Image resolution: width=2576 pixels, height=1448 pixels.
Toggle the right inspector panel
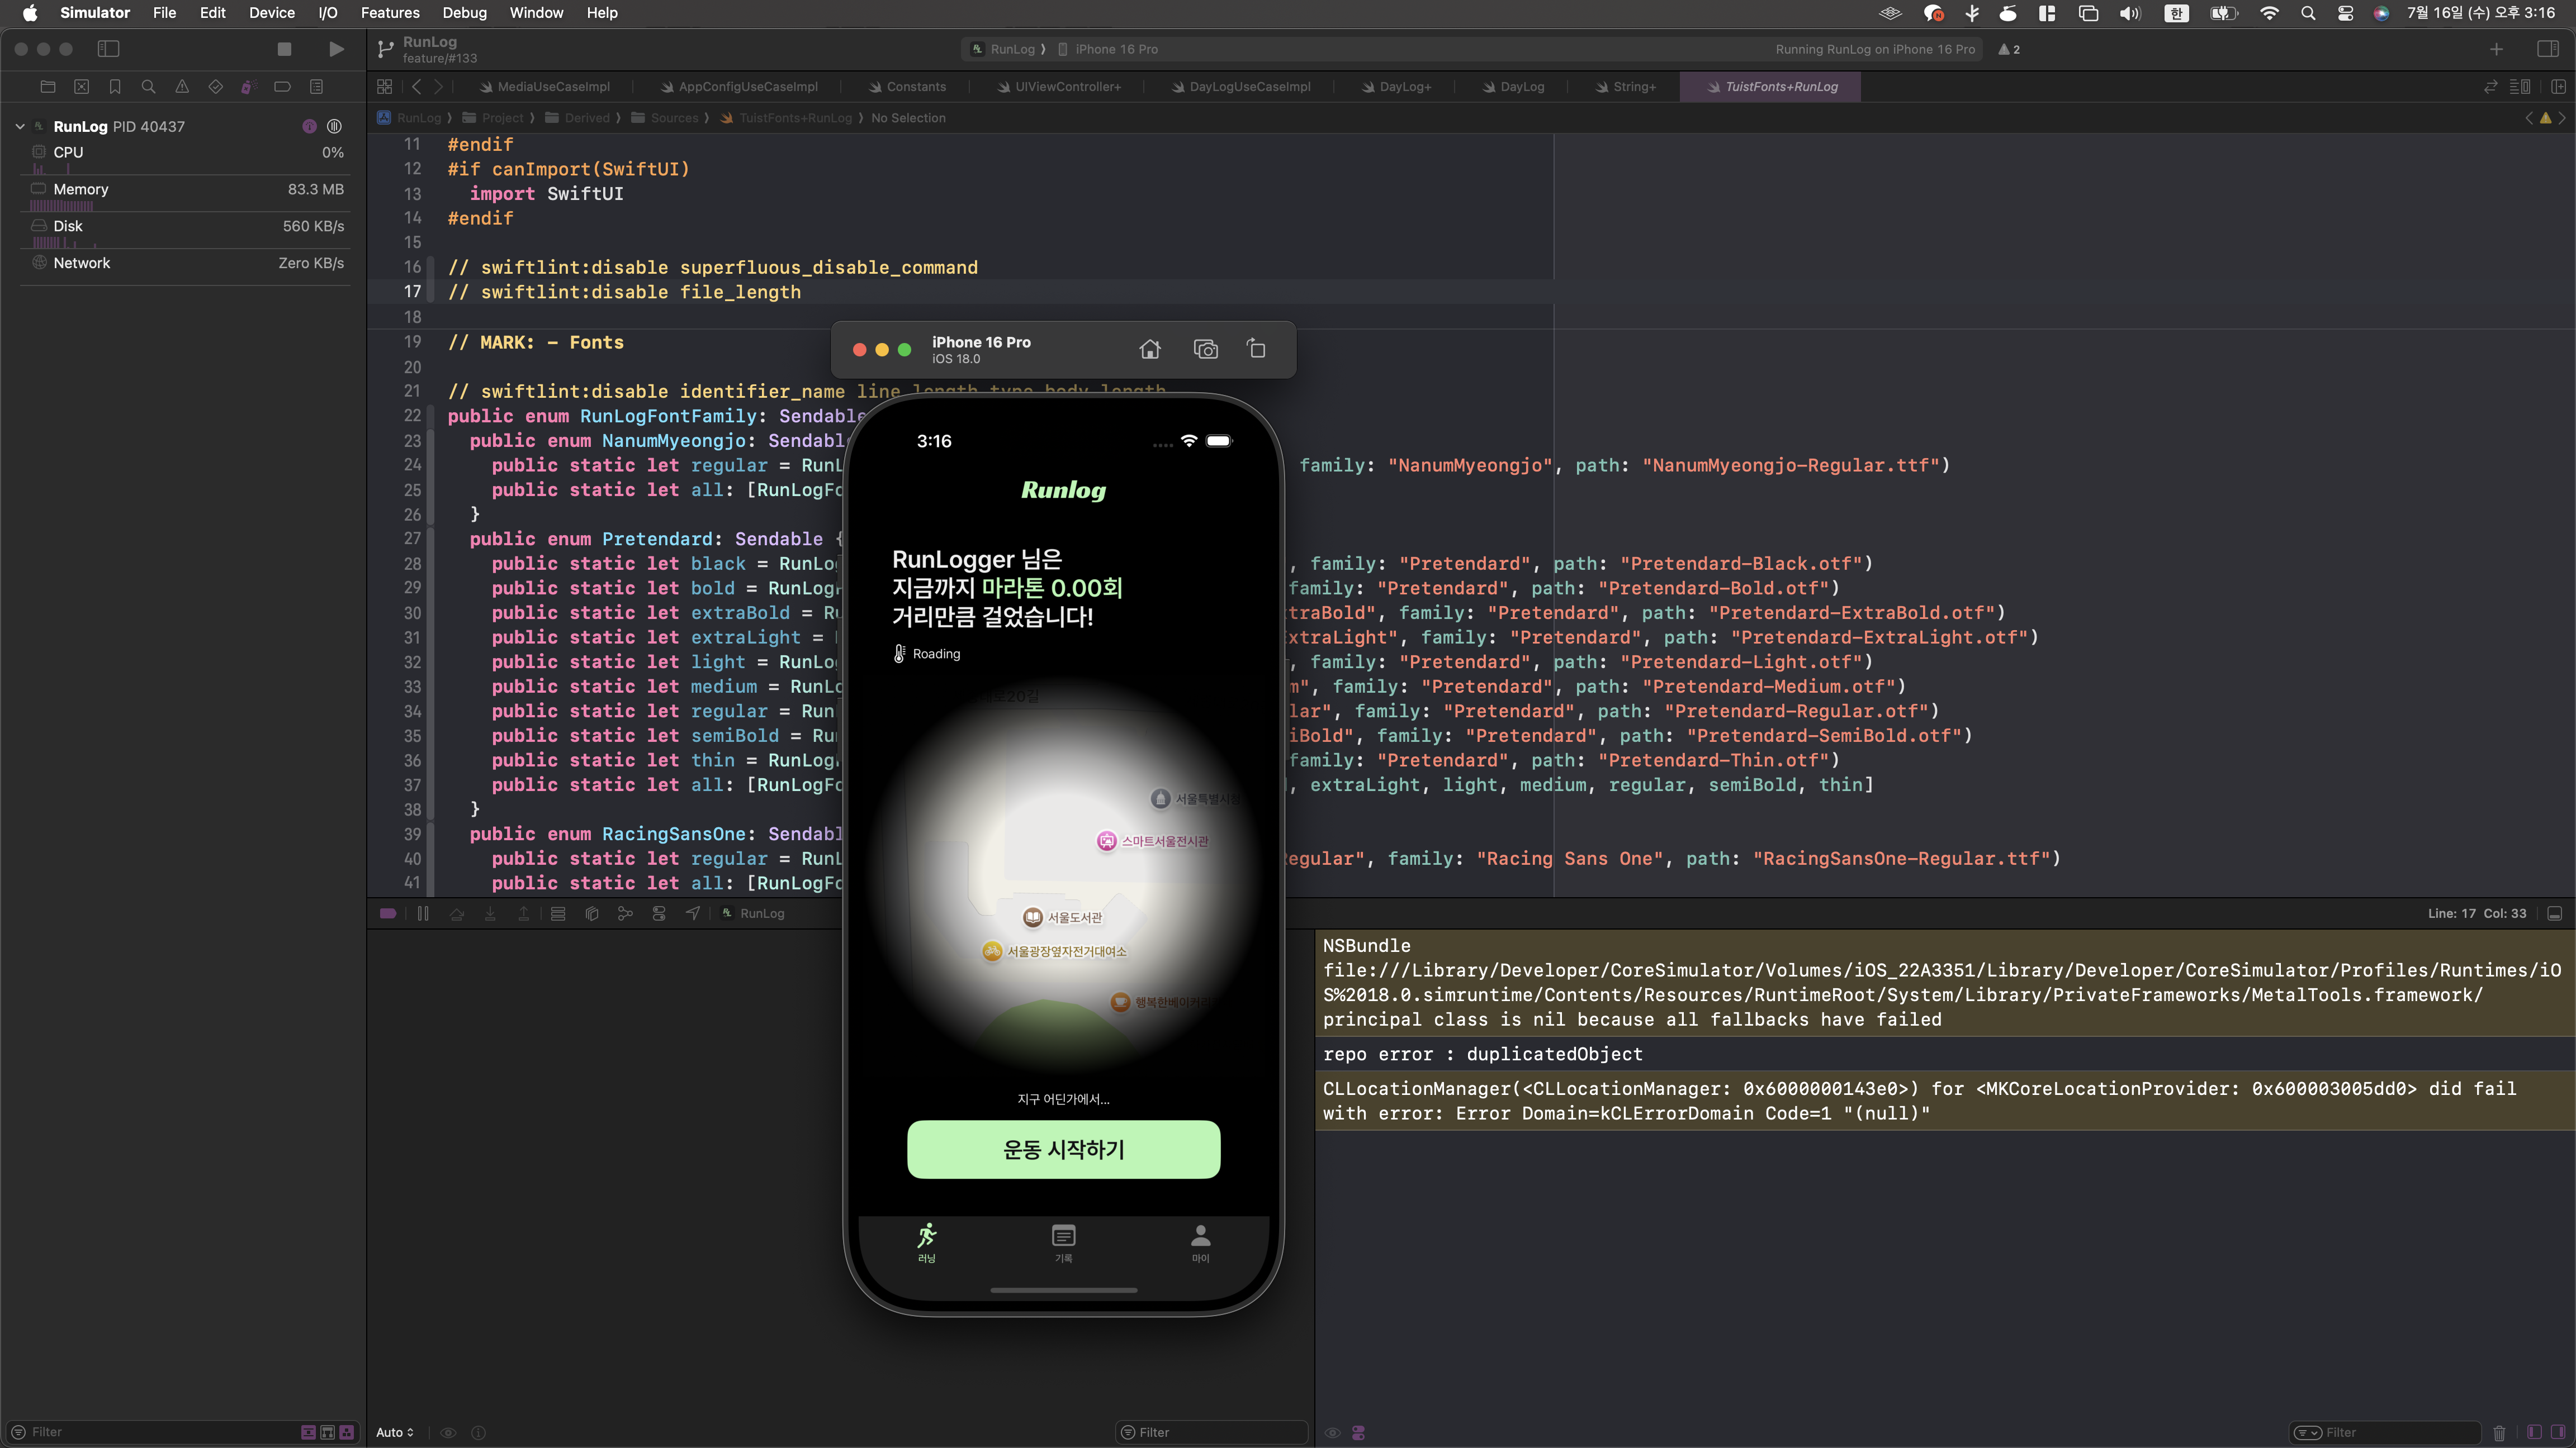coord(2547,49)
